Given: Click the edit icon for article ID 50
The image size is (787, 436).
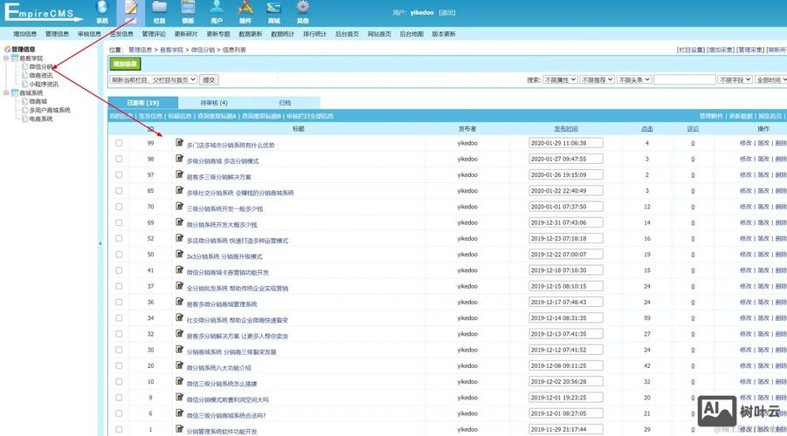Looking at the screenshot, I should tap(179, 254).
